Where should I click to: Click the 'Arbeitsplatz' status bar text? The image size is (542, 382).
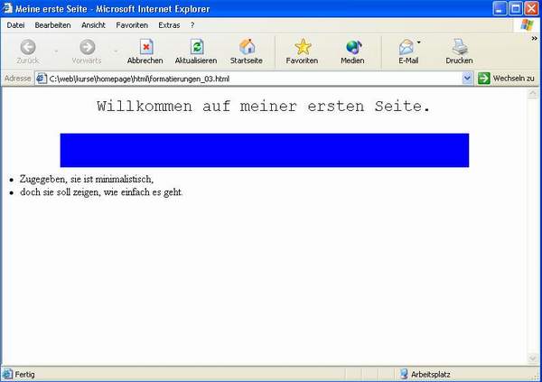pyautogui.click(x=431, y=375)
